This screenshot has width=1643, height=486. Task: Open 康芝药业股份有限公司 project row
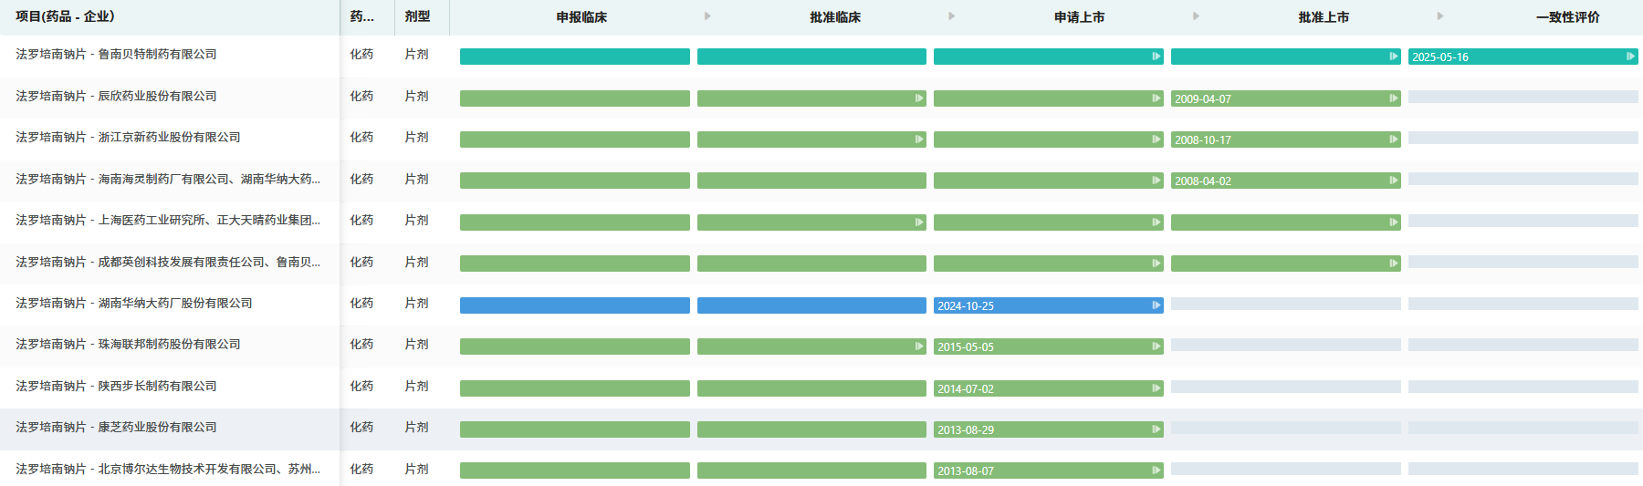pos(116,427)
